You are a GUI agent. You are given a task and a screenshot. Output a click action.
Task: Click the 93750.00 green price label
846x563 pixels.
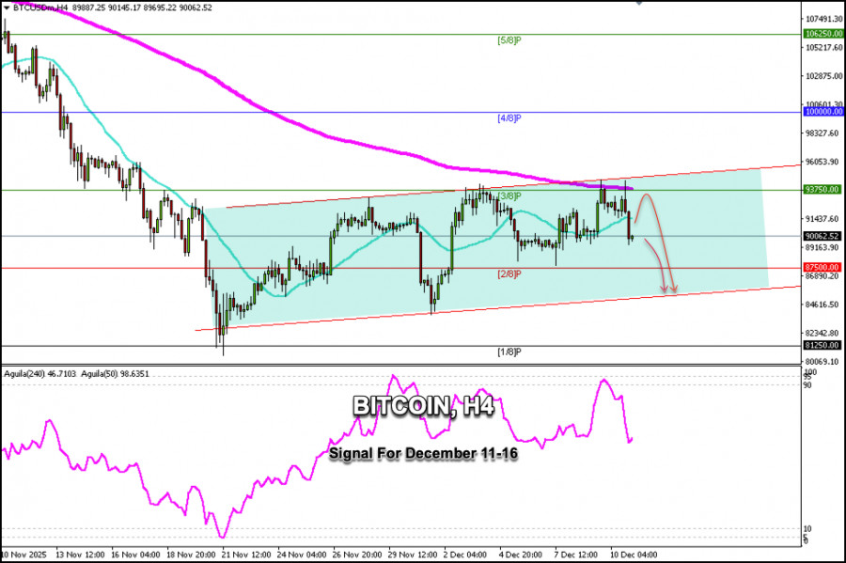click(823, 189)
